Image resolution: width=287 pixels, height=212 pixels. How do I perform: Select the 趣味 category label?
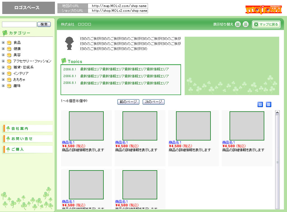17,86
